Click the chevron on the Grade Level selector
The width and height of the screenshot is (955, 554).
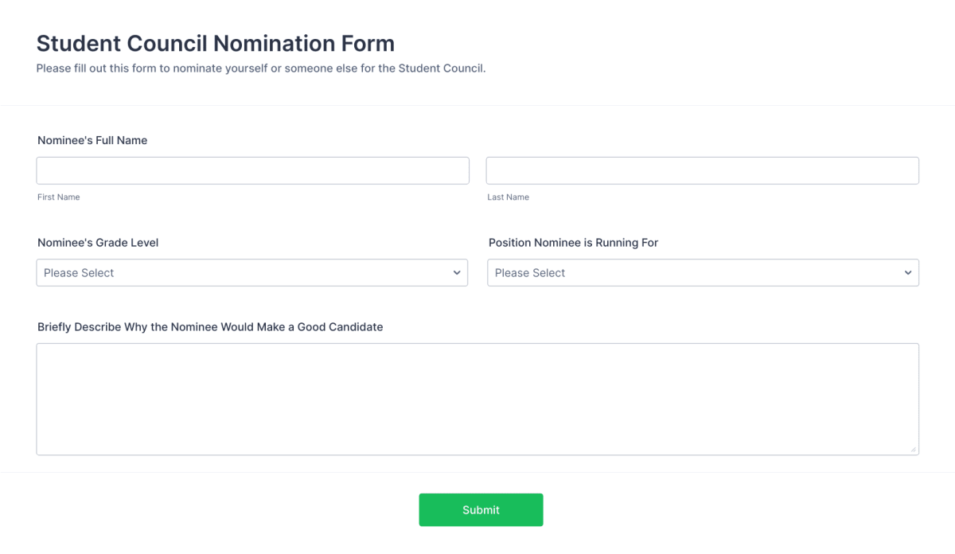(x=458, y=272)
